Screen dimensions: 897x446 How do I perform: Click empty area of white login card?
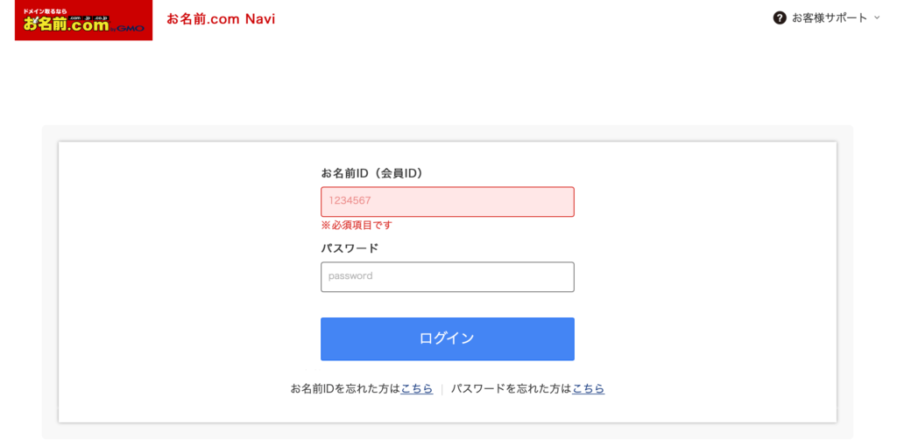pyautogui.click(x=172, y=286)
